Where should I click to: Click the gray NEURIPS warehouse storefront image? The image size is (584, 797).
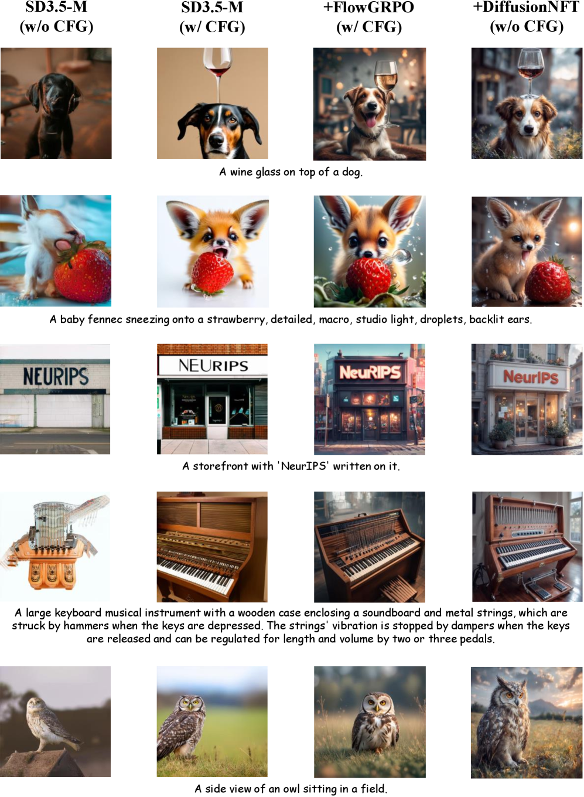pyautogui.click(x=55, y=399)
